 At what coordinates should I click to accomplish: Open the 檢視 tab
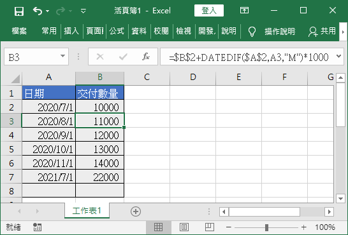(184, 31)
